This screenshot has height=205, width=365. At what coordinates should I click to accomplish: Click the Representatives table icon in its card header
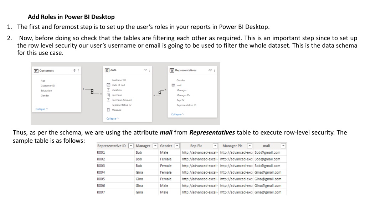(172, 70)
